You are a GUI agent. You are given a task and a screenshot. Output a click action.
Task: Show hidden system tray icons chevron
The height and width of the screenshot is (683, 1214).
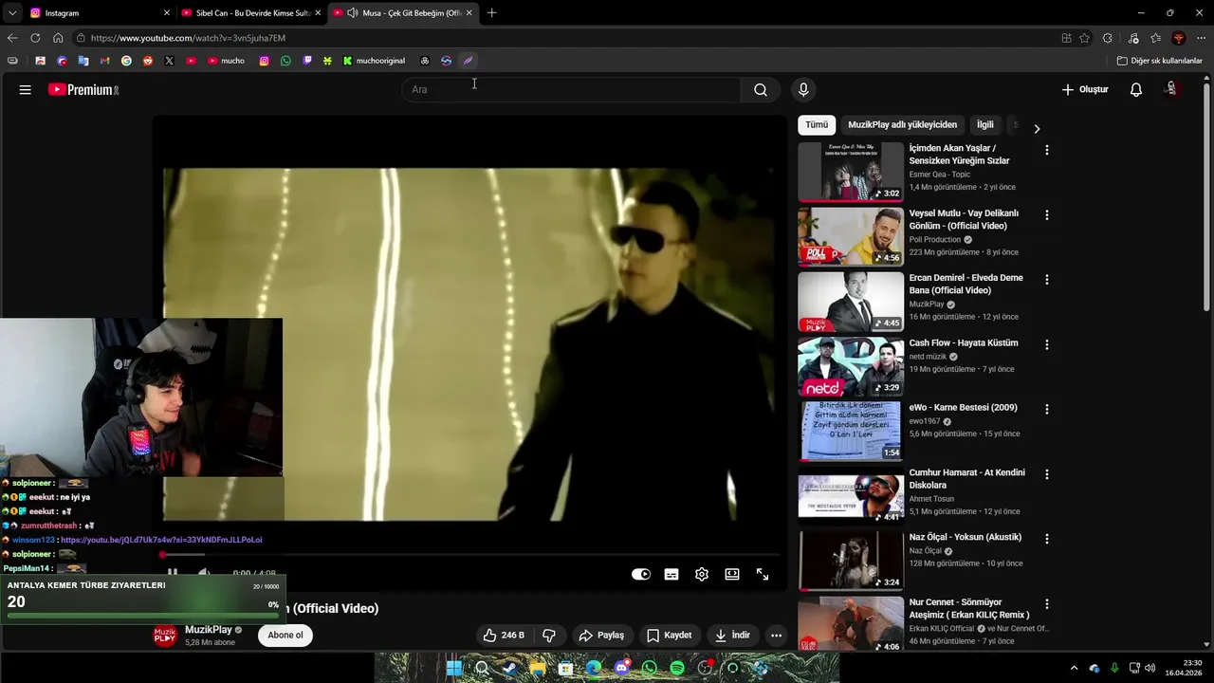(1074, 668)
